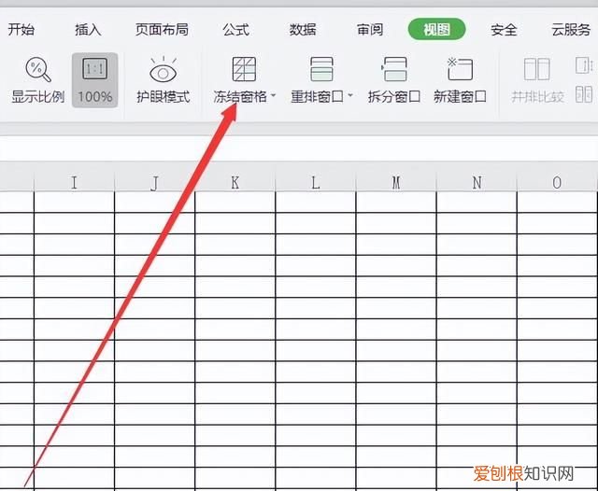Click the 重排窗口 arrange windows icon
Screen dimensions: 598x491
coord(321,69)
